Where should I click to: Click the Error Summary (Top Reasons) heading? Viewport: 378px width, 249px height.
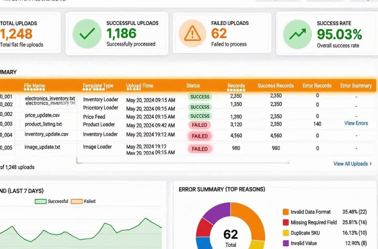222,189
